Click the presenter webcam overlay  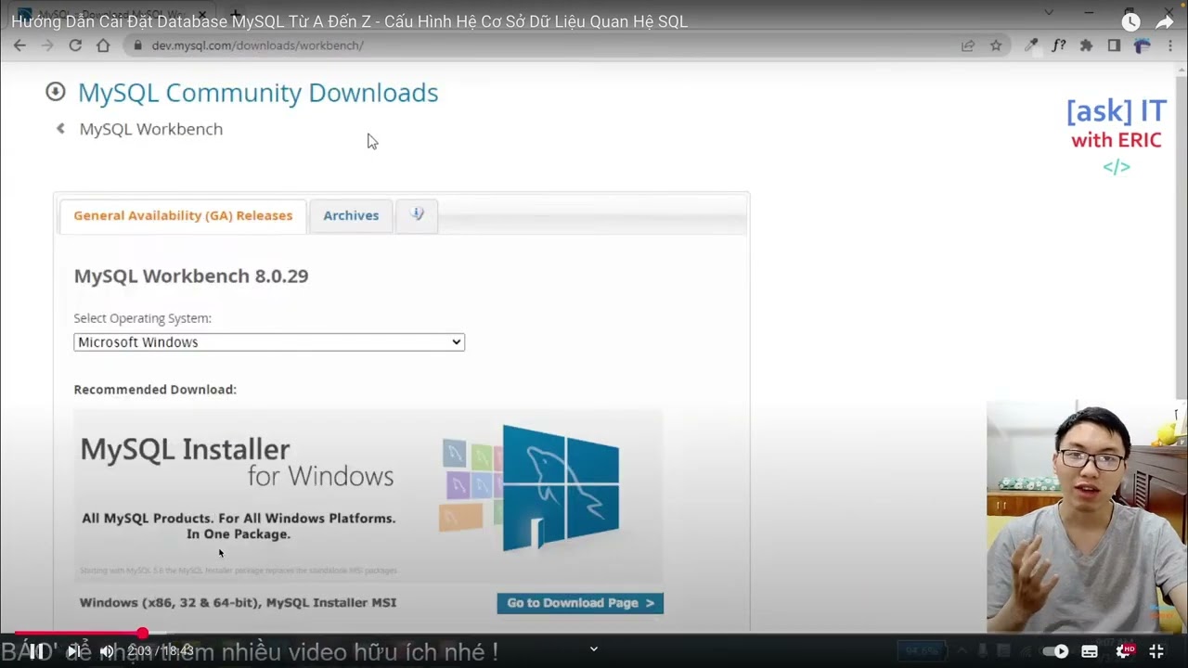pyautogui.click(x=1087, y=517)
